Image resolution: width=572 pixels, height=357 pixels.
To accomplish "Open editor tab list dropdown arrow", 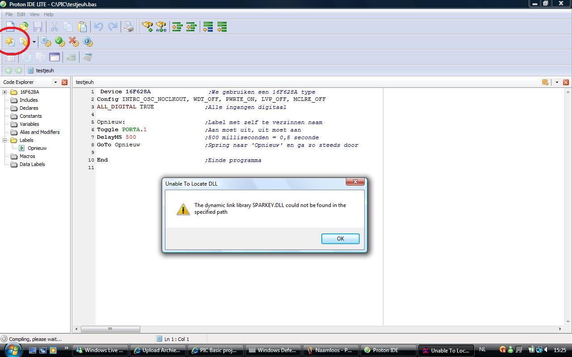I will click(x=557, y=82).
